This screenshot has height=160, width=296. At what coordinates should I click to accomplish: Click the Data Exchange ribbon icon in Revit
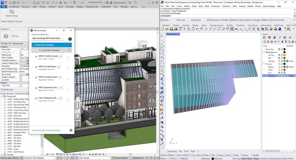pyautogui.click(x=12, y=12)
